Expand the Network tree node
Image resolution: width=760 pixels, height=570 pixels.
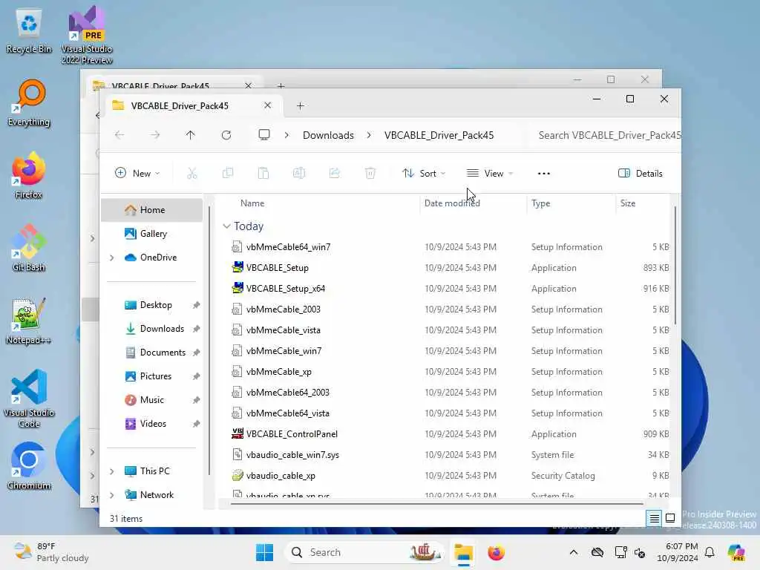(112, 495)
